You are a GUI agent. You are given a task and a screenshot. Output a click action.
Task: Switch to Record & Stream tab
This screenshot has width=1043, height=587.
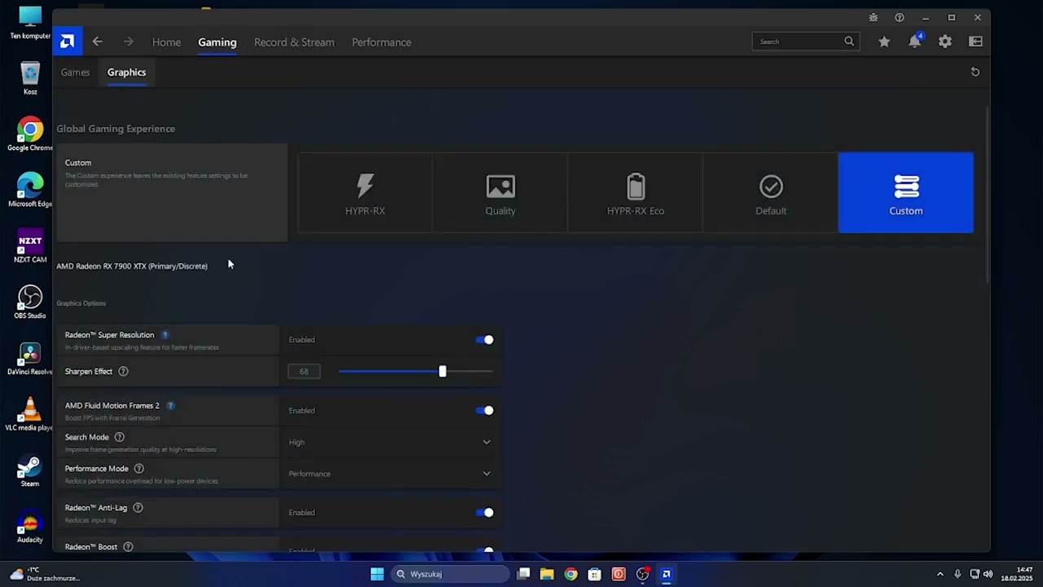294,42
